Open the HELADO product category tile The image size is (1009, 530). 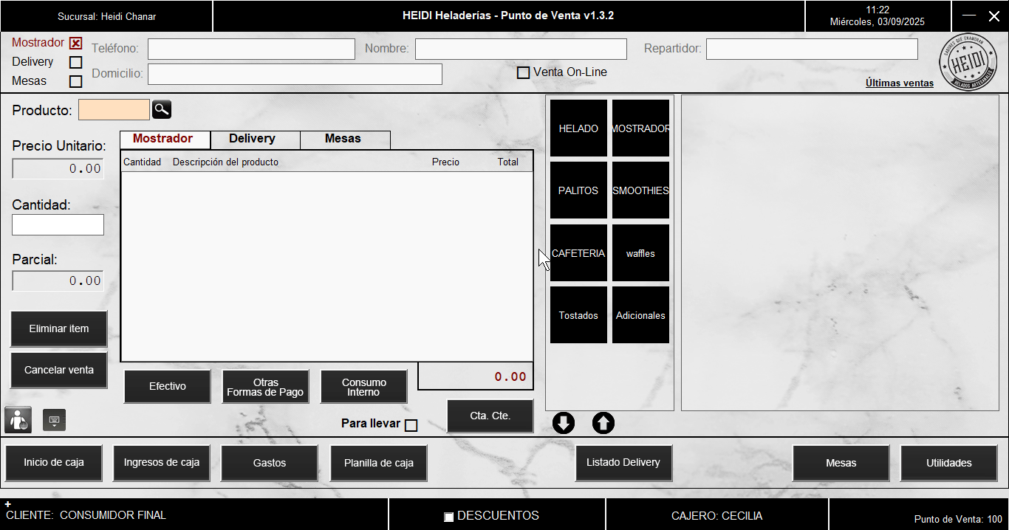point(578,128)
